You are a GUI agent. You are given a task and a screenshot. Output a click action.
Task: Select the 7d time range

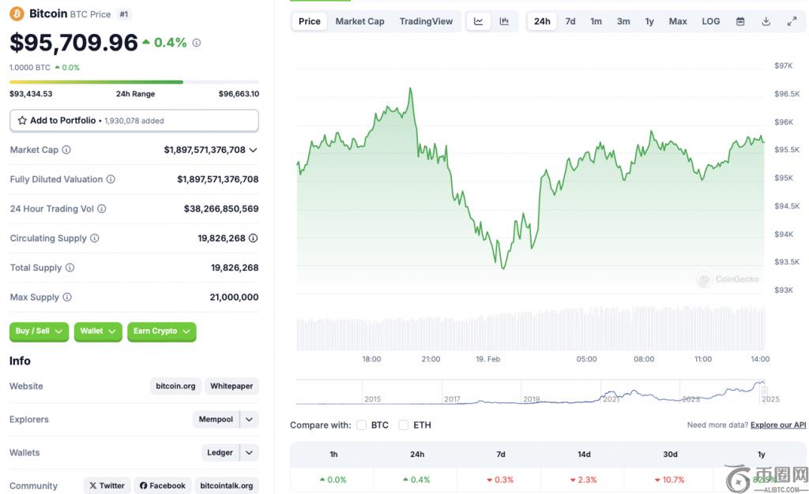click(570, 21)
